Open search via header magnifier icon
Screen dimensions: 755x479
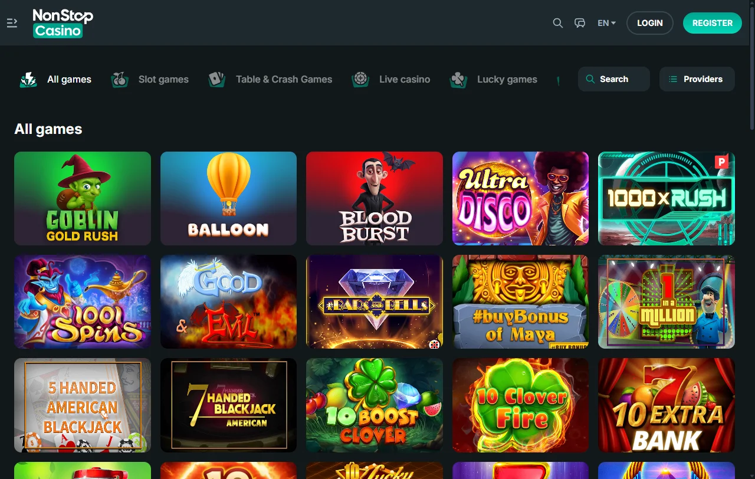tap(557, 23)
